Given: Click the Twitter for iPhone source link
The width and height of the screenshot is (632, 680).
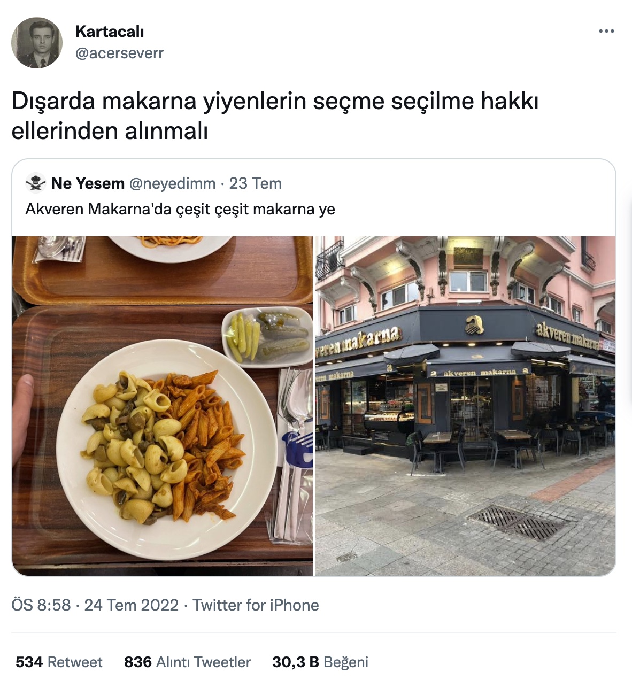Looking at the screenshot, I should pos(256,605).
